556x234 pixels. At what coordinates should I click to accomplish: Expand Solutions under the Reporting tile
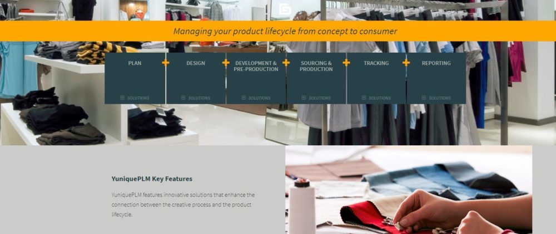coord(436,98)
